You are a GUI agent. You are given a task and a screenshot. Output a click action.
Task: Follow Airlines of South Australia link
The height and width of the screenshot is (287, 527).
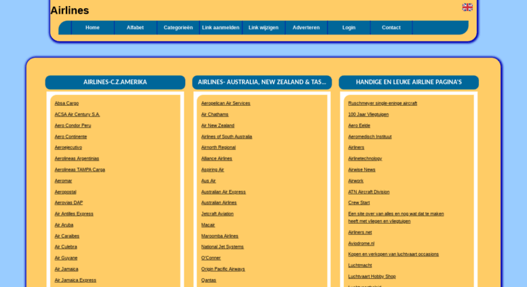point(227,136)
